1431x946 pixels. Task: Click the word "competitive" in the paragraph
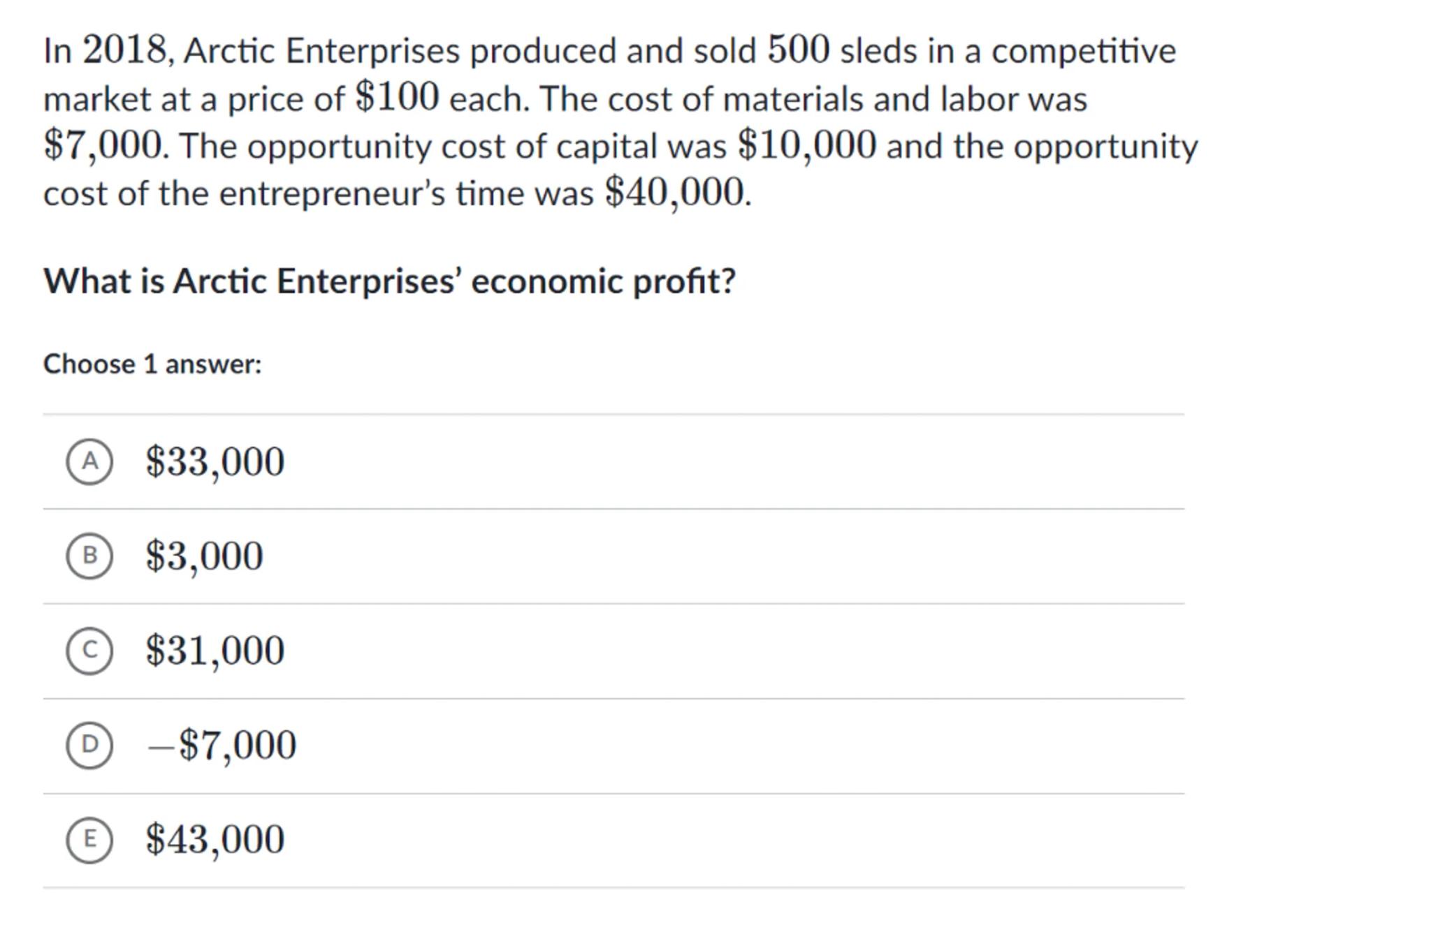(x=1083, y=51)
